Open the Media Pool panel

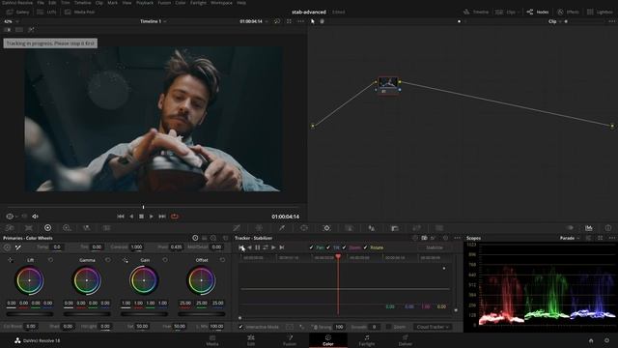pyautogui.click(x=80, y=12)
